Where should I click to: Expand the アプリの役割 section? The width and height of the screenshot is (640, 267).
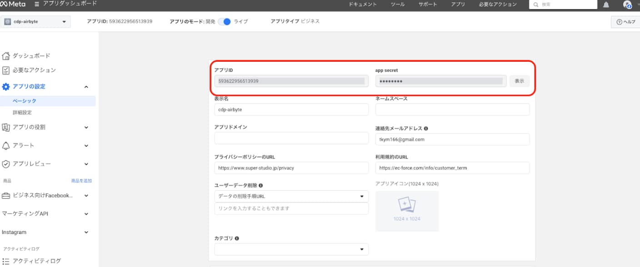[x=86, y=127]
